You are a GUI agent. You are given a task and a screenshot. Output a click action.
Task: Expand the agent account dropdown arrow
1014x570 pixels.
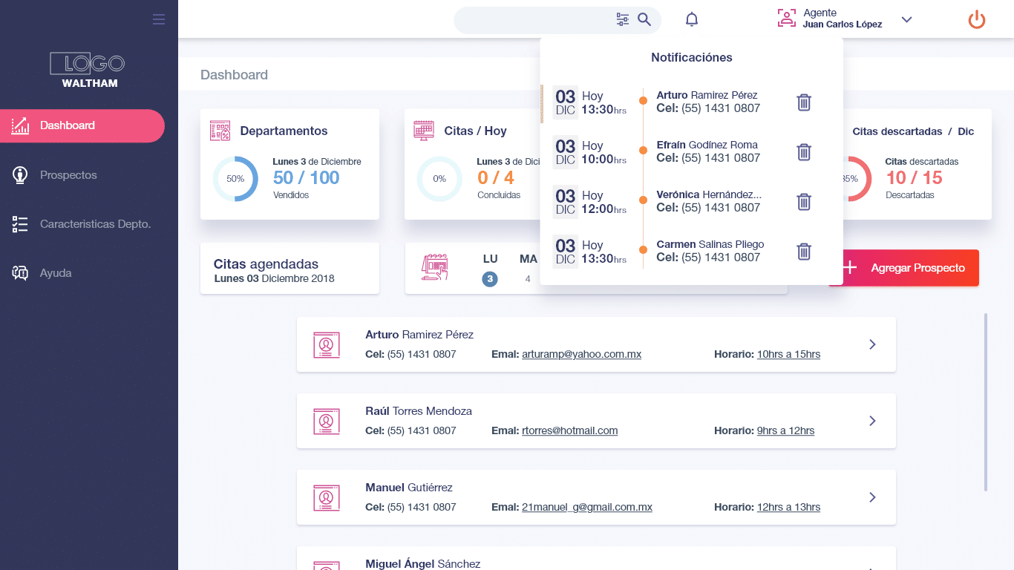[x=906, y=19]
